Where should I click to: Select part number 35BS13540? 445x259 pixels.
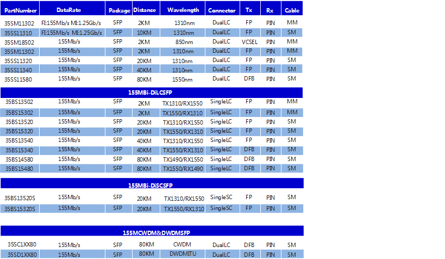[x=19, y=140]
